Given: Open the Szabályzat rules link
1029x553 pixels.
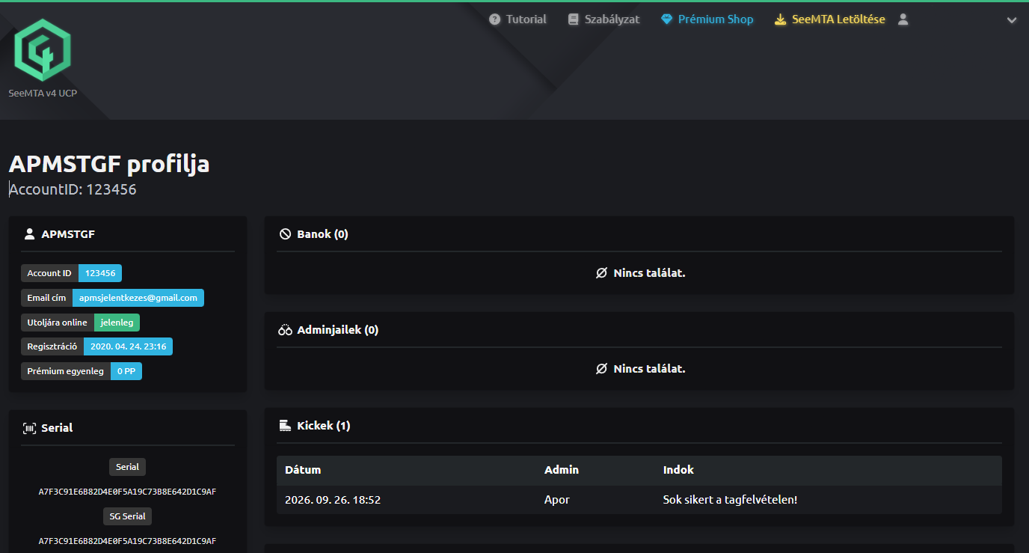Looking at the screenshot, I should (603, 19).
